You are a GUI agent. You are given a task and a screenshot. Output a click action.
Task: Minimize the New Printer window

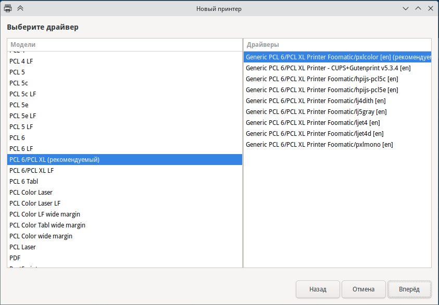click(406, 8)
